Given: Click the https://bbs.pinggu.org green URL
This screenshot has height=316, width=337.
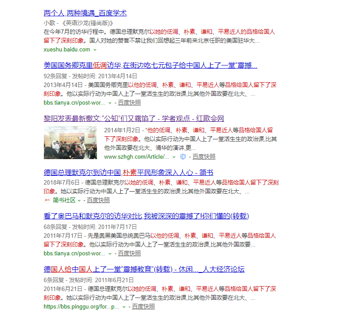Looking at the screenshot, I should (81, 306).
